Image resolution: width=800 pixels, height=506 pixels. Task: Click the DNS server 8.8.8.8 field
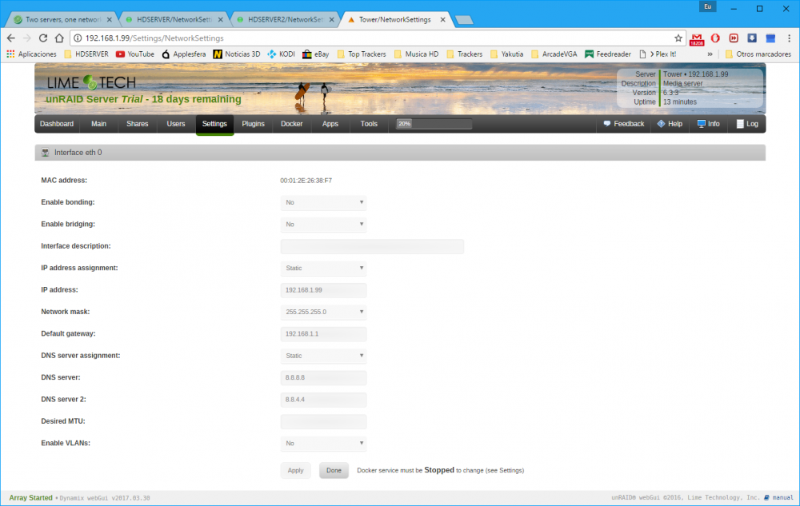(323, 377)
